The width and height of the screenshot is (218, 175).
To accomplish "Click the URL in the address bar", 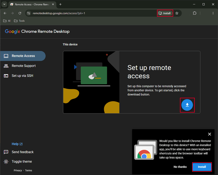I will [59, 13].
